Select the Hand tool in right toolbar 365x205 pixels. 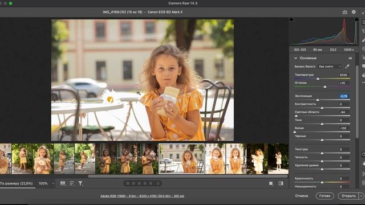[363, 164]
